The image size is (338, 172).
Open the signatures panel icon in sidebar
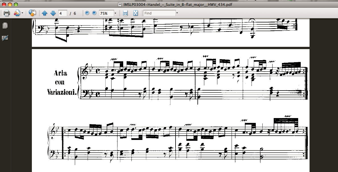click(x=5, y=38)
